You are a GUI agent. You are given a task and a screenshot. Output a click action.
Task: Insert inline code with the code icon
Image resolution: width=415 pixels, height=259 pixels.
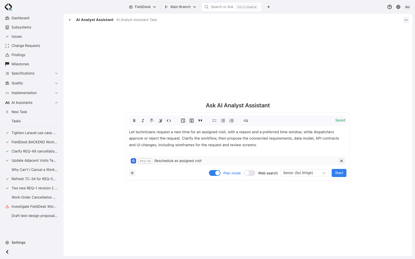point(169,121)
